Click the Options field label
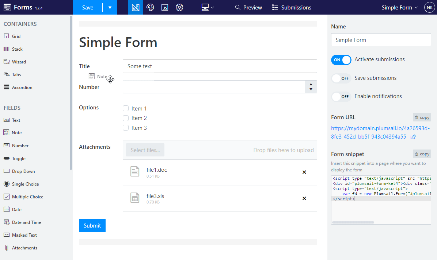The image size is (437, 260). (x=89, y=108)
